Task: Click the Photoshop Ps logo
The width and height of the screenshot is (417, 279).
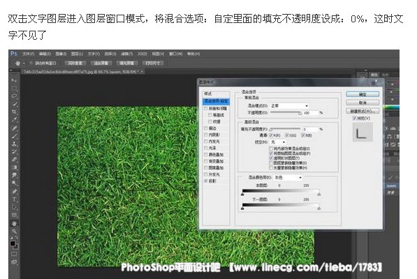Action: tap(14, 54)
